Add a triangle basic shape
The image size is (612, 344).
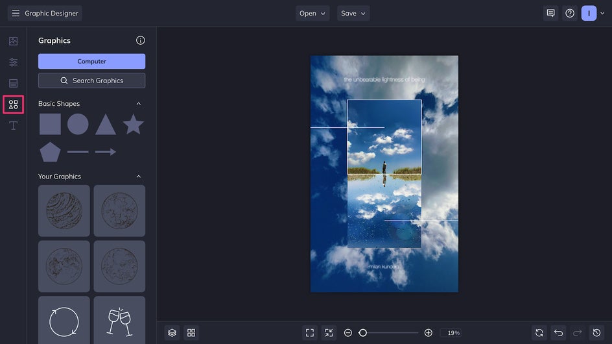(x=106, y=125)
